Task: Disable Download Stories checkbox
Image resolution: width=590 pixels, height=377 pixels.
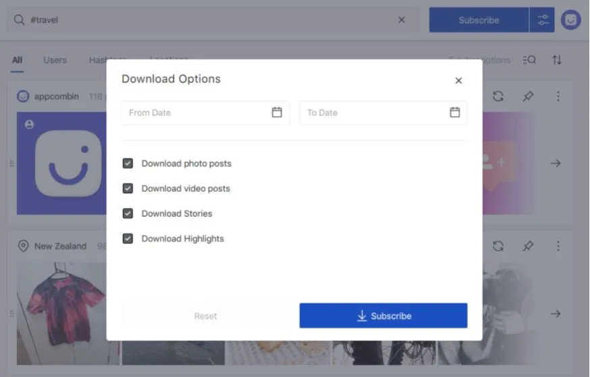Action: [x=128, y=213]
